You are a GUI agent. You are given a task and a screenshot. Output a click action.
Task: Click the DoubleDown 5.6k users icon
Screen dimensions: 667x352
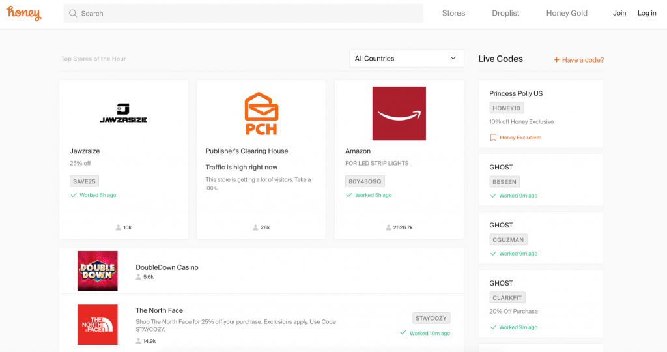[138, 277]
